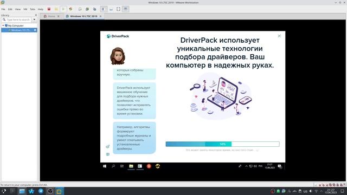Open the guest notification center icon
Image resolution: width=347 pixels, height=195 pixels.
(x=280, y=166)
